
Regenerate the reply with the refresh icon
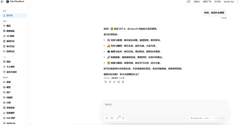[x=114, y=82]
